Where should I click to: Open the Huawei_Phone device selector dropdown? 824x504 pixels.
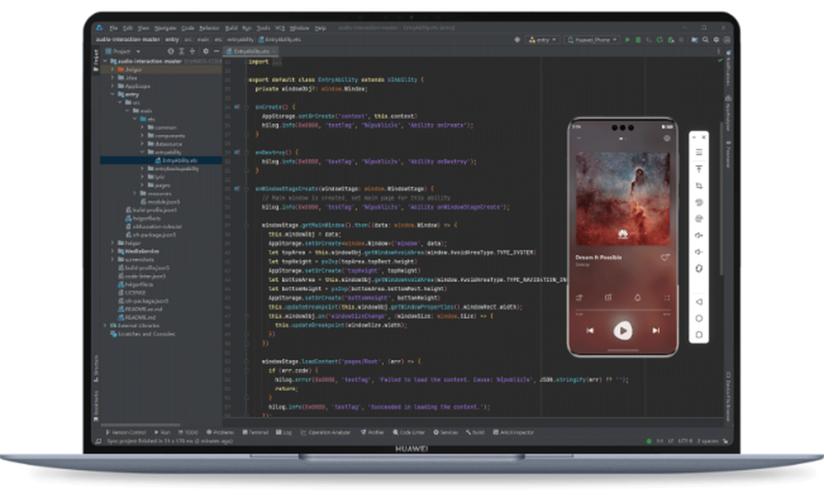coord(592,40)
